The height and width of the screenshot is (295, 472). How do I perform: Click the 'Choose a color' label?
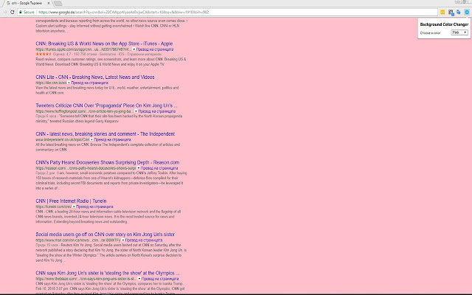[x=430, y=32]
